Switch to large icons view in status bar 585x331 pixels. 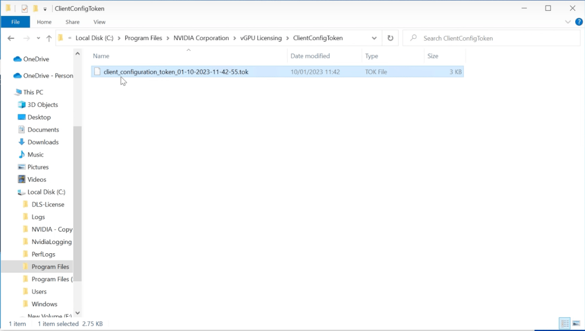click(576, 324)
